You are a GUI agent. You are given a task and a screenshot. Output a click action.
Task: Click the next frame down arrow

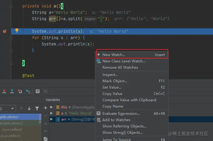[29, 108]
